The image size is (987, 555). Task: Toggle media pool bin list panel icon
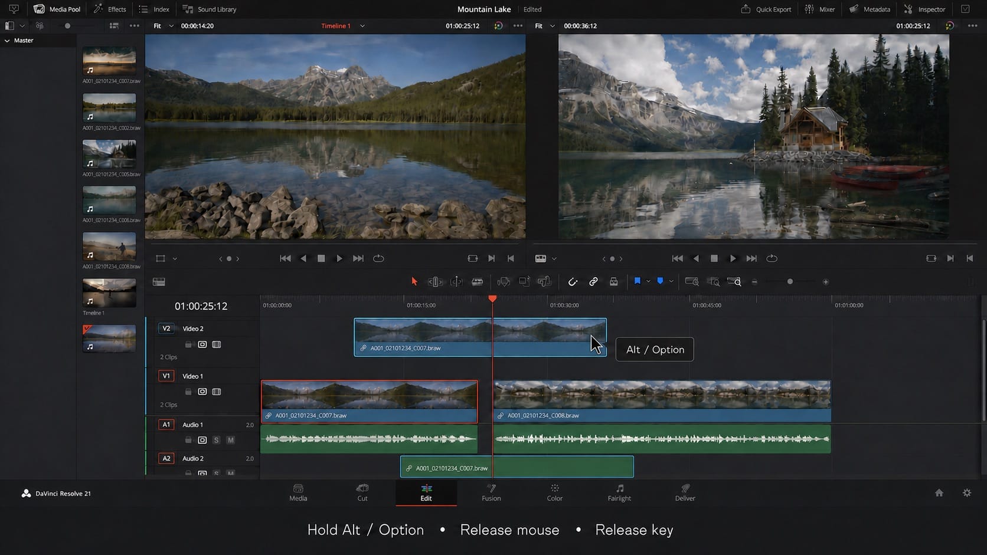9,26
